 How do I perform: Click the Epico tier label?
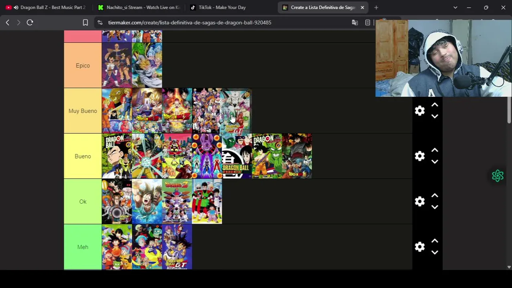coord(83,66)
